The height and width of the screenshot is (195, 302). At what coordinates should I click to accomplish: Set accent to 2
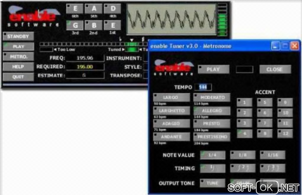click(x=244, y=113)
